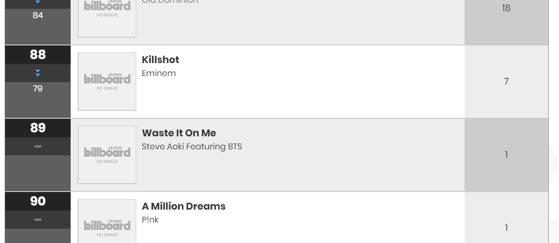
Task: Click the blue down arrow under rank 88
Action: (x=38, y=73)
